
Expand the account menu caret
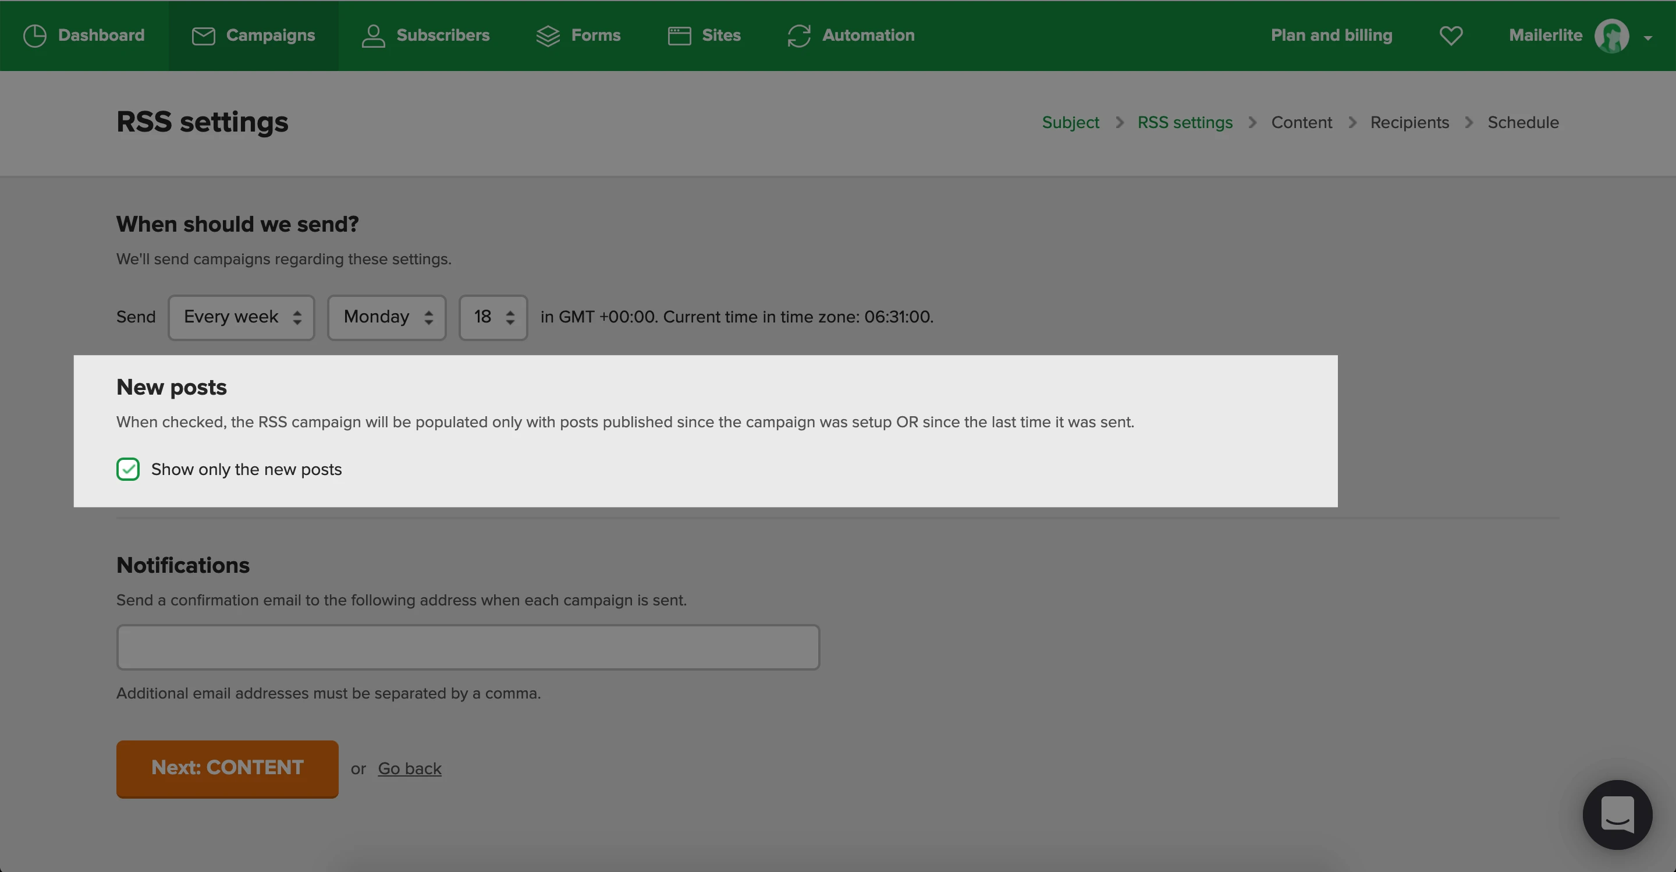coord(1647,38)
